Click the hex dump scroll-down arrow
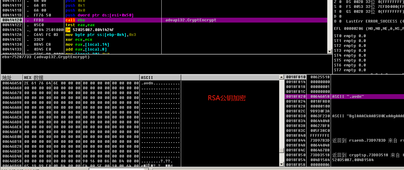The height and width of the screenshot is (170, 404). pyautogui.click(x=282, y=164)
